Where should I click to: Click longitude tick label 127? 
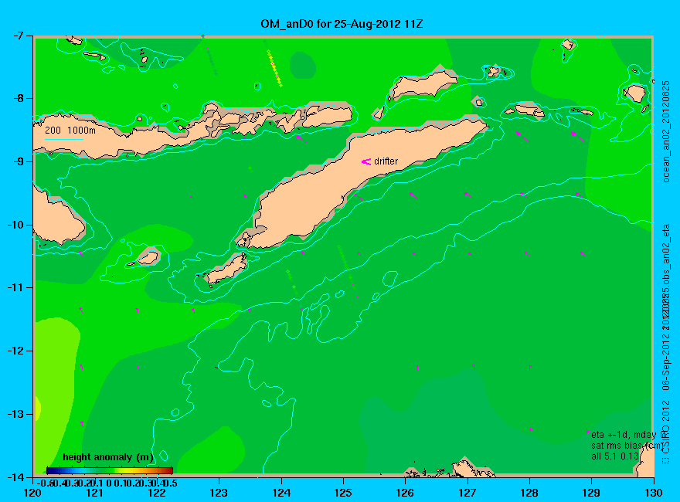(467, 493)
